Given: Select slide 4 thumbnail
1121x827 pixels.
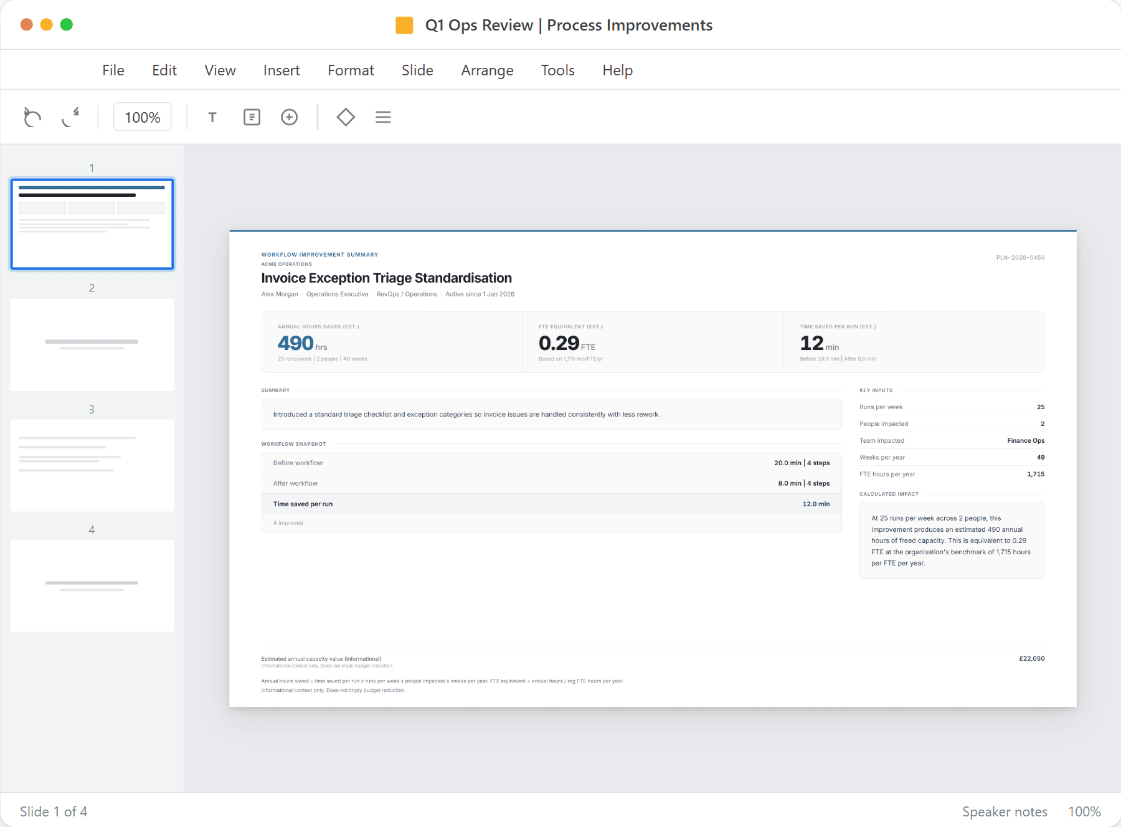Looking at the screenshot, I should click(x=92, y=585).
